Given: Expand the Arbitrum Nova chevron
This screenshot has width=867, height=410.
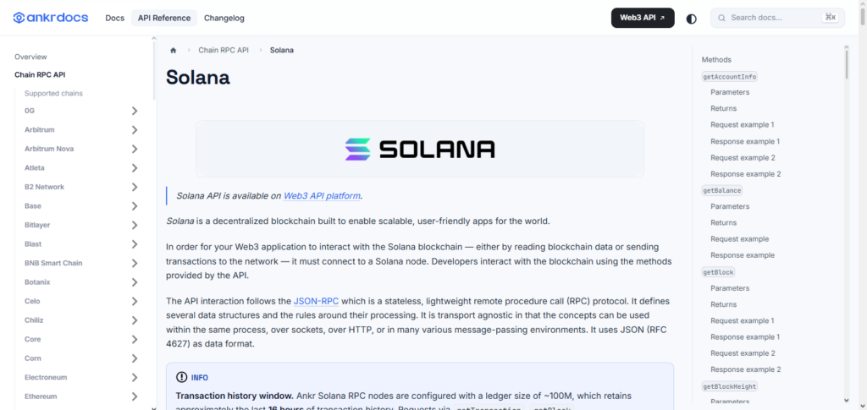Looking at the screenshot, I should 135,149.
